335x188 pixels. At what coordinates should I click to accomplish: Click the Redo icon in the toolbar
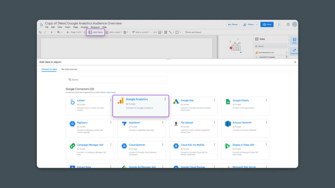pyautogui.click(x=45, y=32)
